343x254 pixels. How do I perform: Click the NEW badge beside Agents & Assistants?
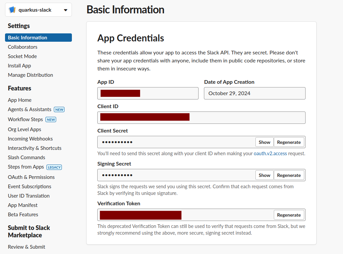tap(59, 109)
